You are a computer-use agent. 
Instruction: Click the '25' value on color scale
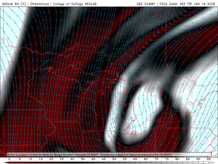click(x=62, y=159)
